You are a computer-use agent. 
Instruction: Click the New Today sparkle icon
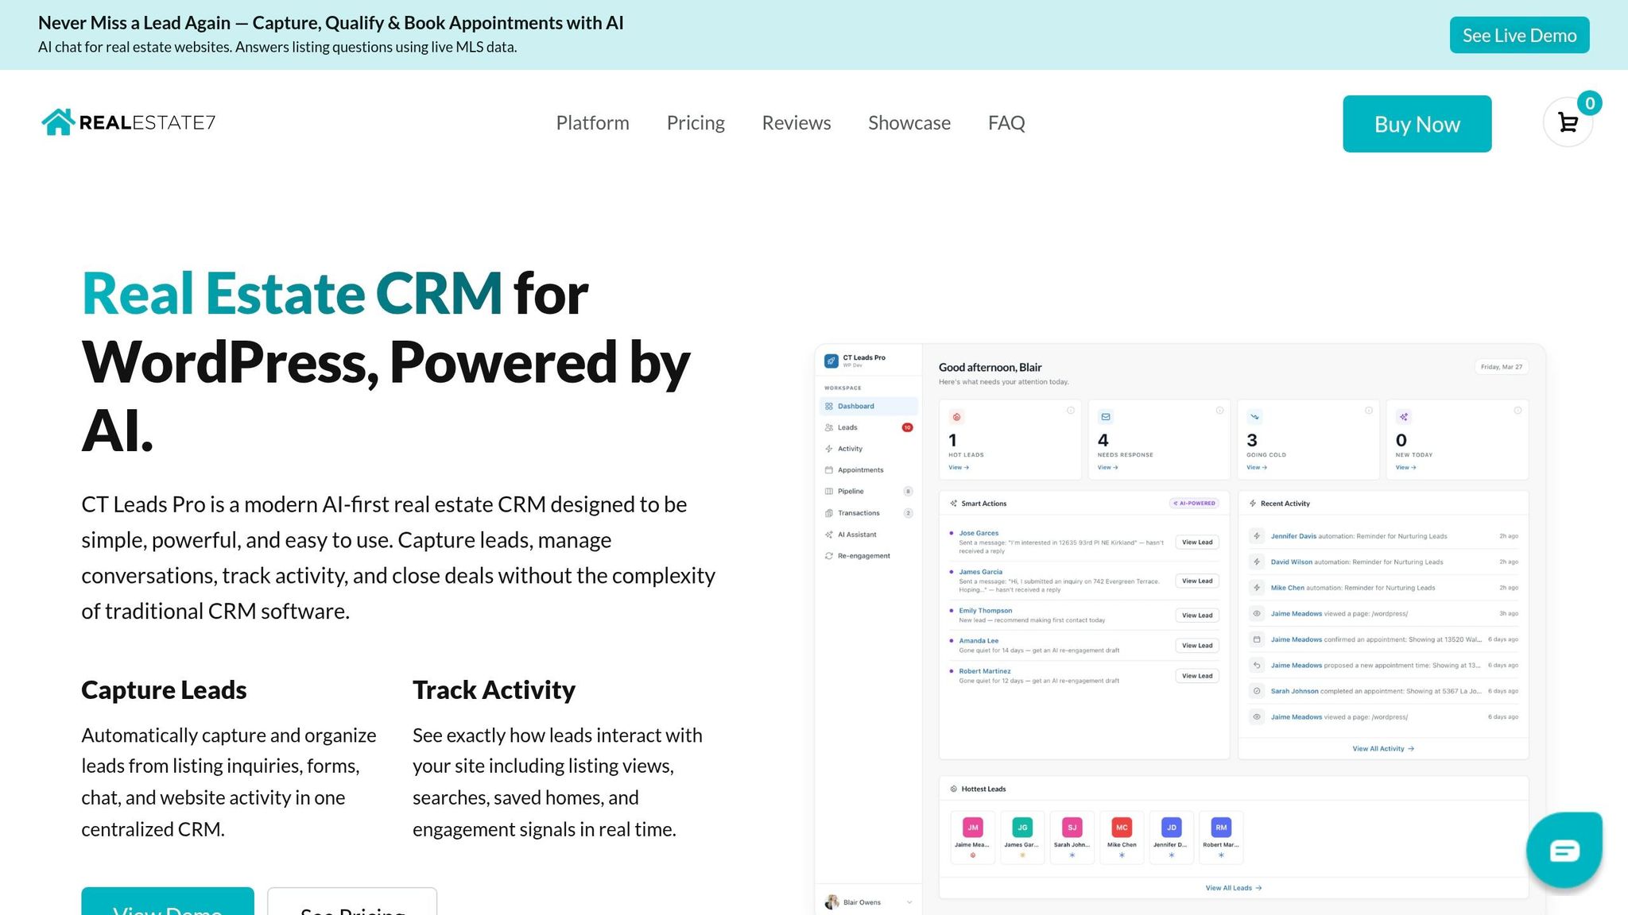1404,417
